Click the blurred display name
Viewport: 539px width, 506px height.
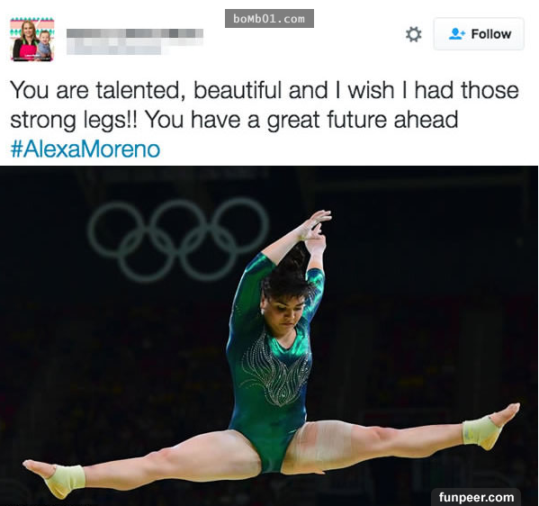pos(135,33)
